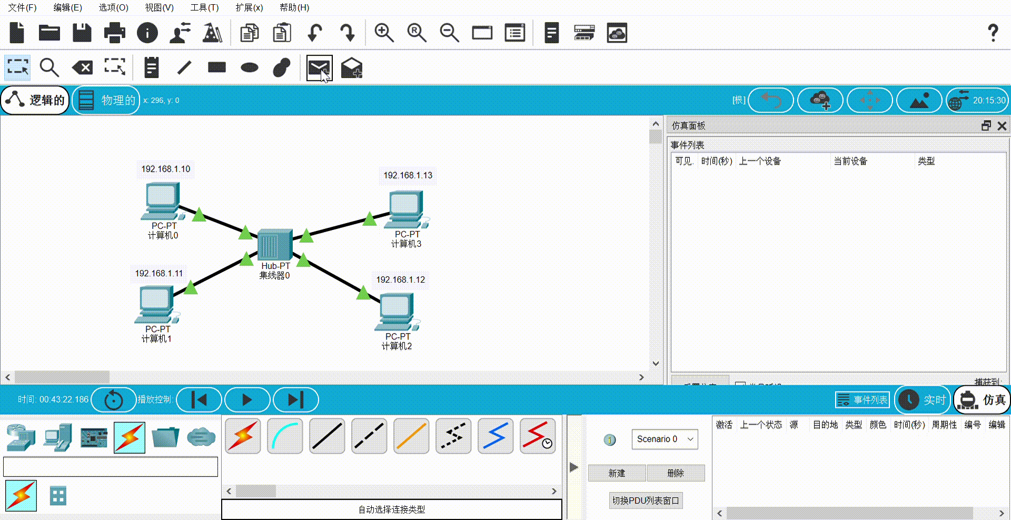Image resolution: width=1011 pixels, height=520 pixels.
Task: Open the 选项(O) menu
Action: (113, 7)
